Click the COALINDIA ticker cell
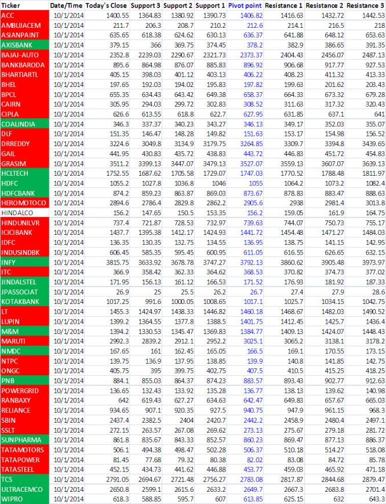 point(25,124)
